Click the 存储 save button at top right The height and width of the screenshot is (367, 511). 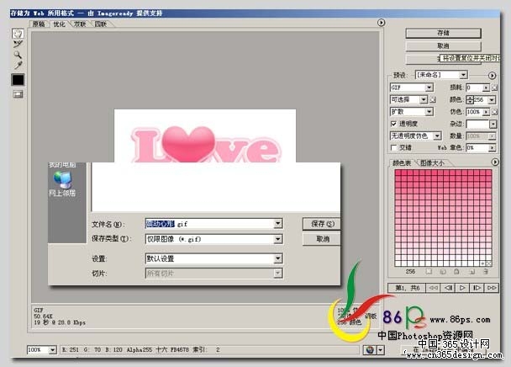coord(443,33)
